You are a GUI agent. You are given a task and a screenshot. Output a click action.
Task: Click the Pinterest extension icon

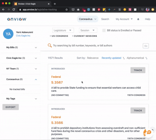[99, 10]
